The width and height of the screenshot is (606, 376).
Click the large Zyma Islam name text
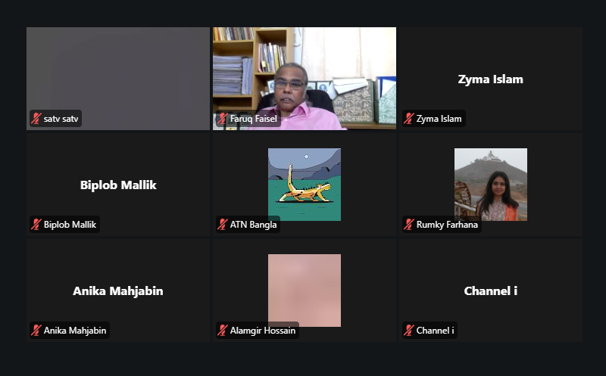point(490,79)
